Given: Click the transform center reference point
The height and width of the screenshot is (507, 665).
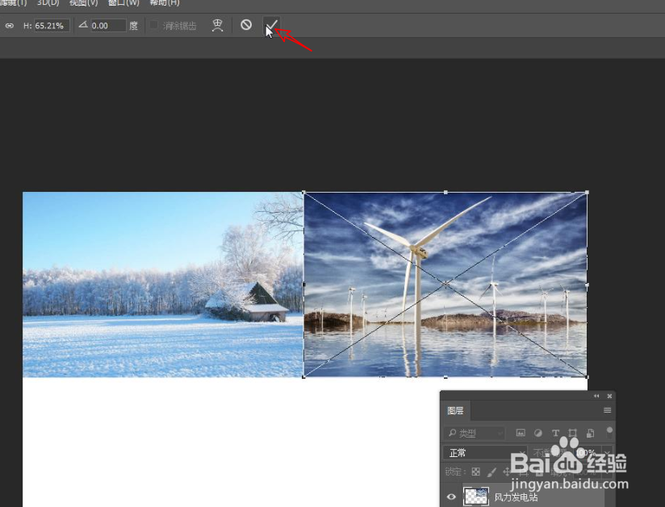Looking at the screenshot, I should point(445,285).
